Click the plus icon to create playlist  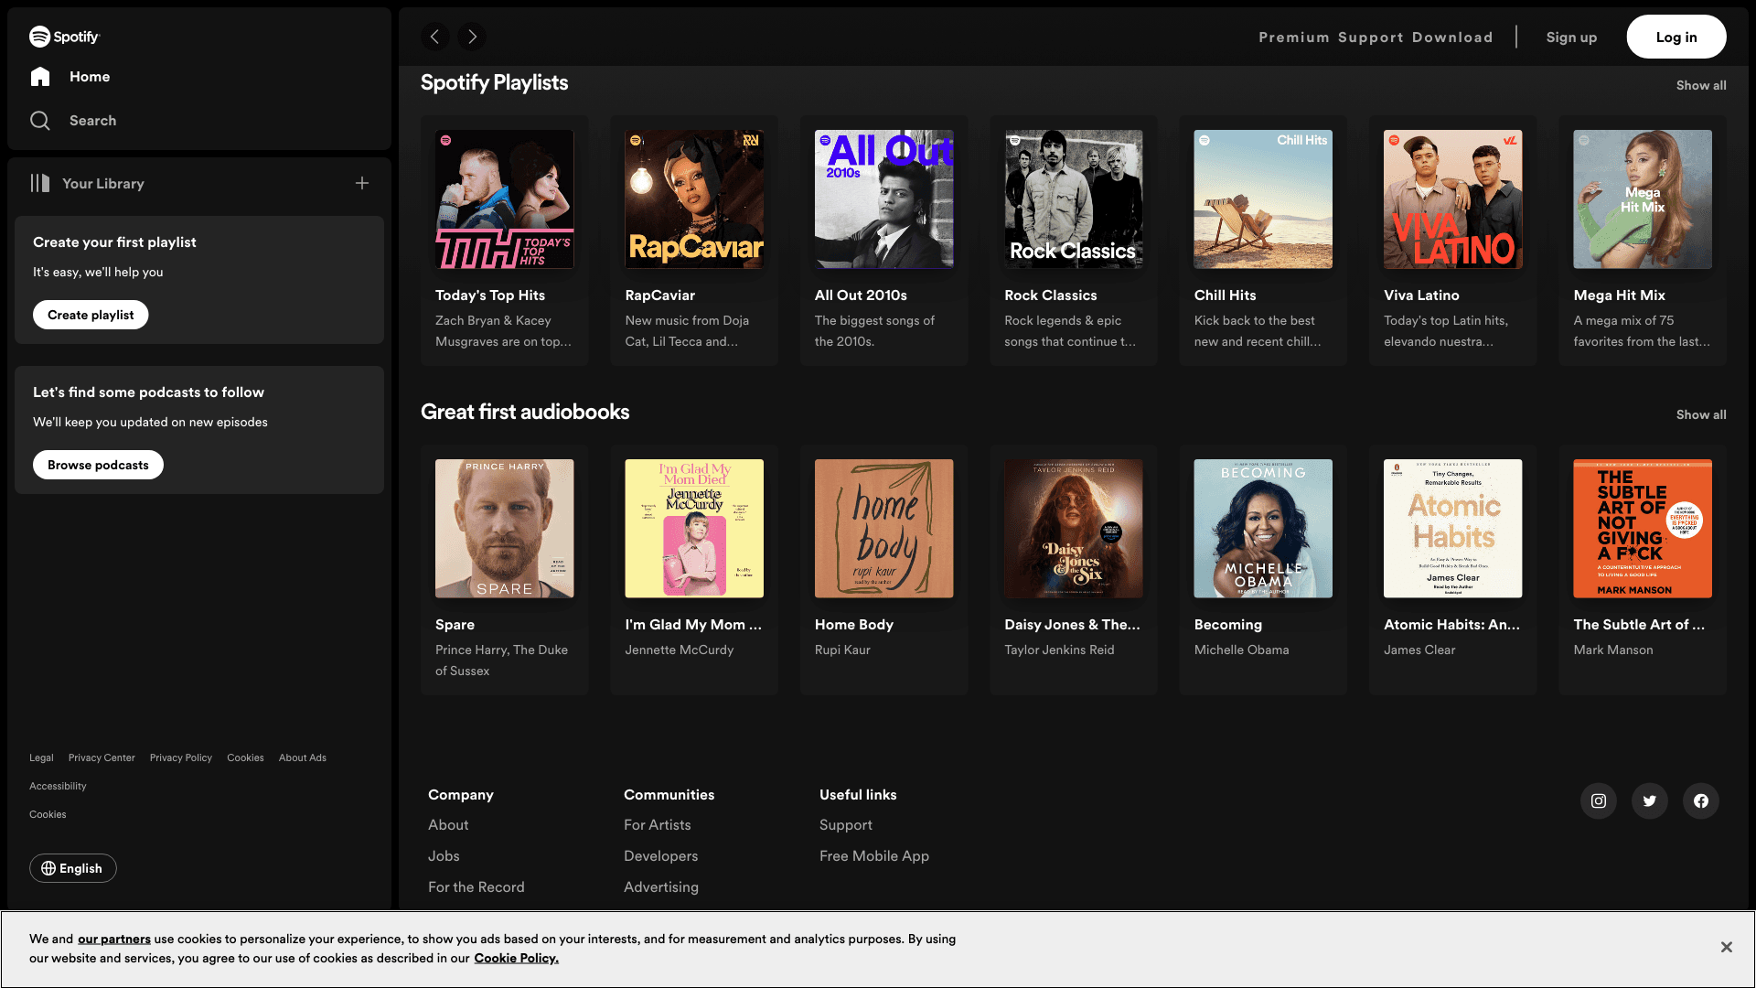362,183
